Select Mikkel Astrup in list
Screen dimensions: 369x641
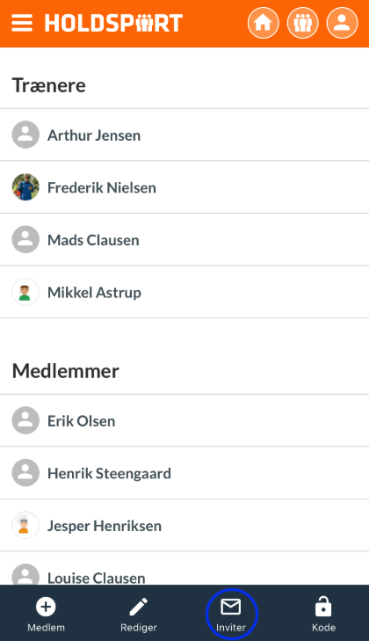pyautogui.click(x=184, y=292)
